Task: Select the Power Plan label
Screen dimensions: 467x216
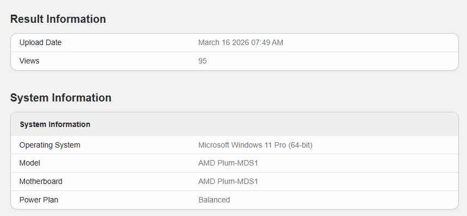Action: 39,200
